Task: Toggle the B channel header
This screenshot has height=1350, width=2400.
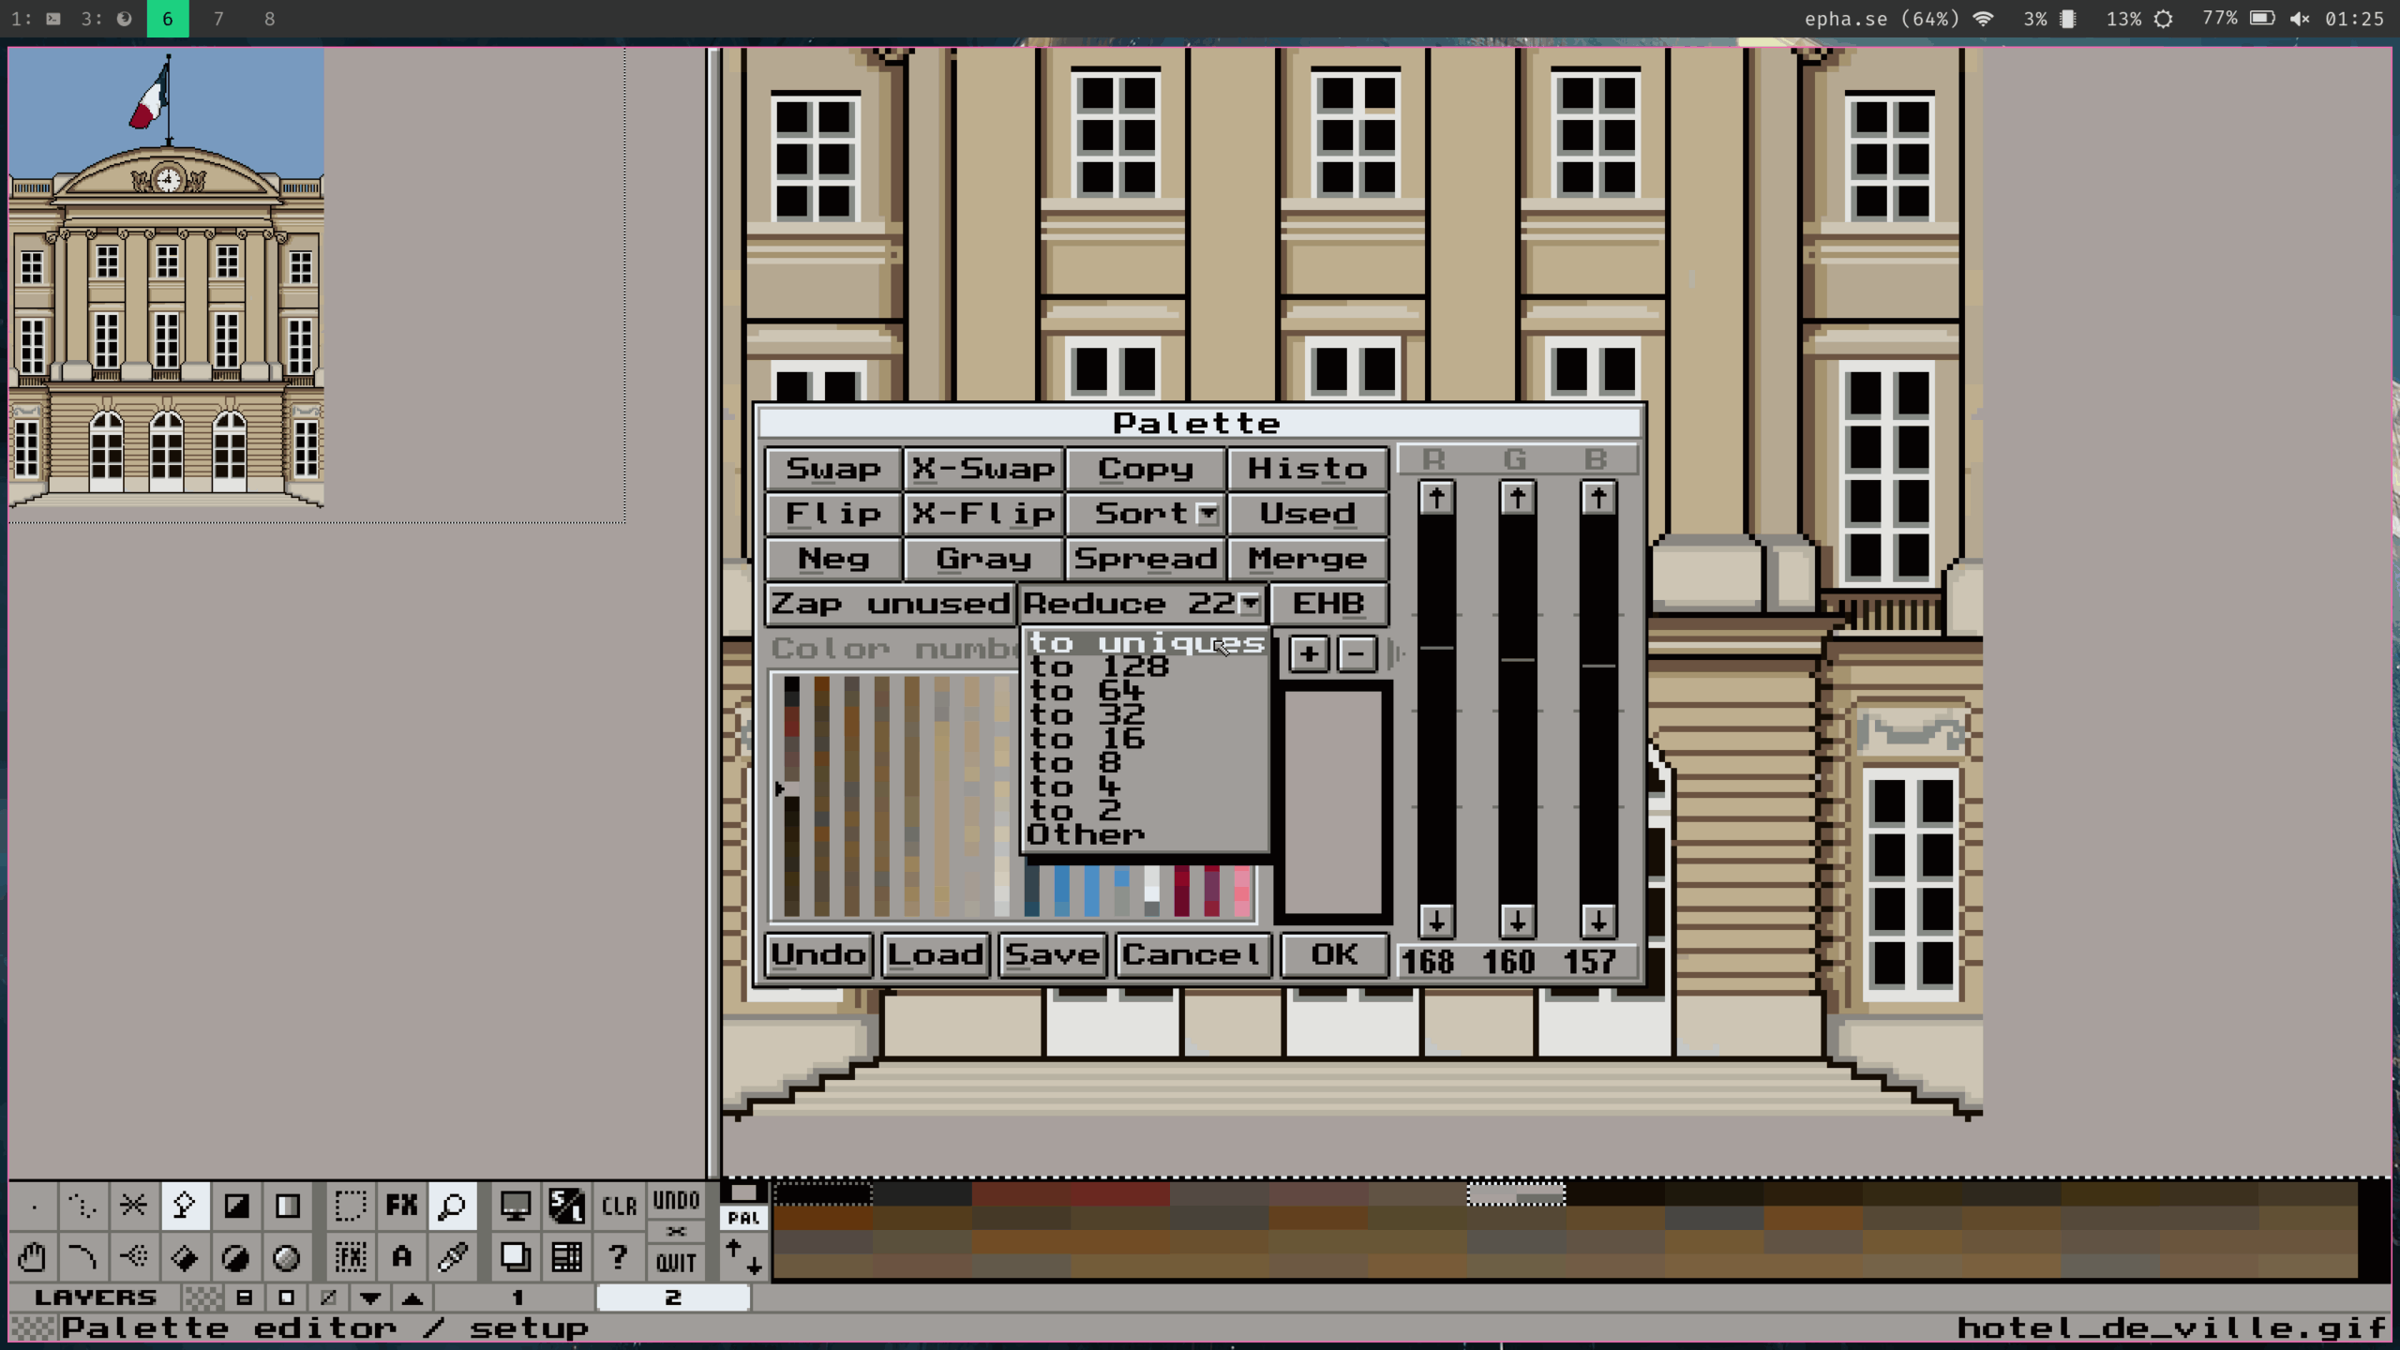Action: 1596,459
